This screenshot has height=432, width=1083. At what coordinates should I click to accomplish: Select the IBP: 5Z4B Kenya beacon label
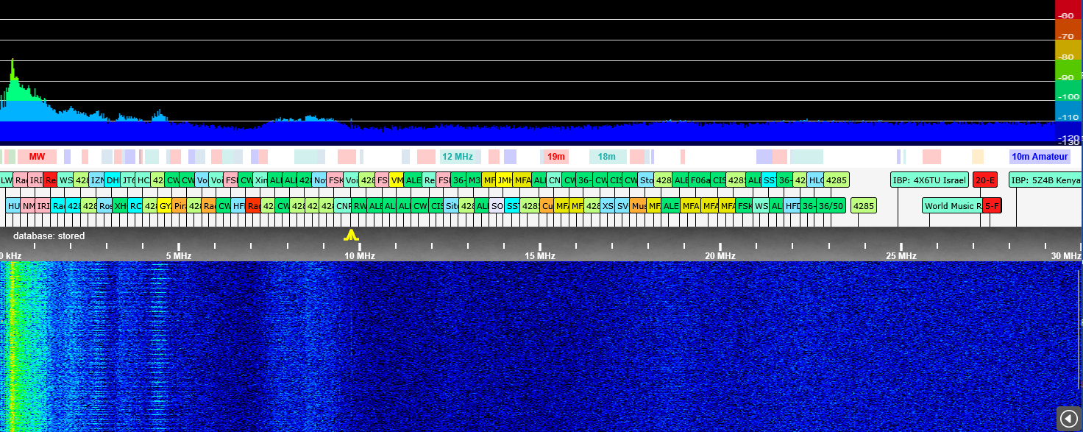tap(1045, 180)
